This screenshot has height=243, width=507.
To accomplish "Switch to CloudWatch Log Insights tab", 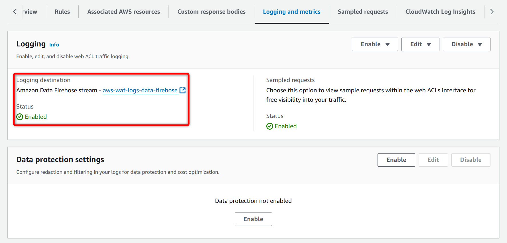I will [440, 12].
